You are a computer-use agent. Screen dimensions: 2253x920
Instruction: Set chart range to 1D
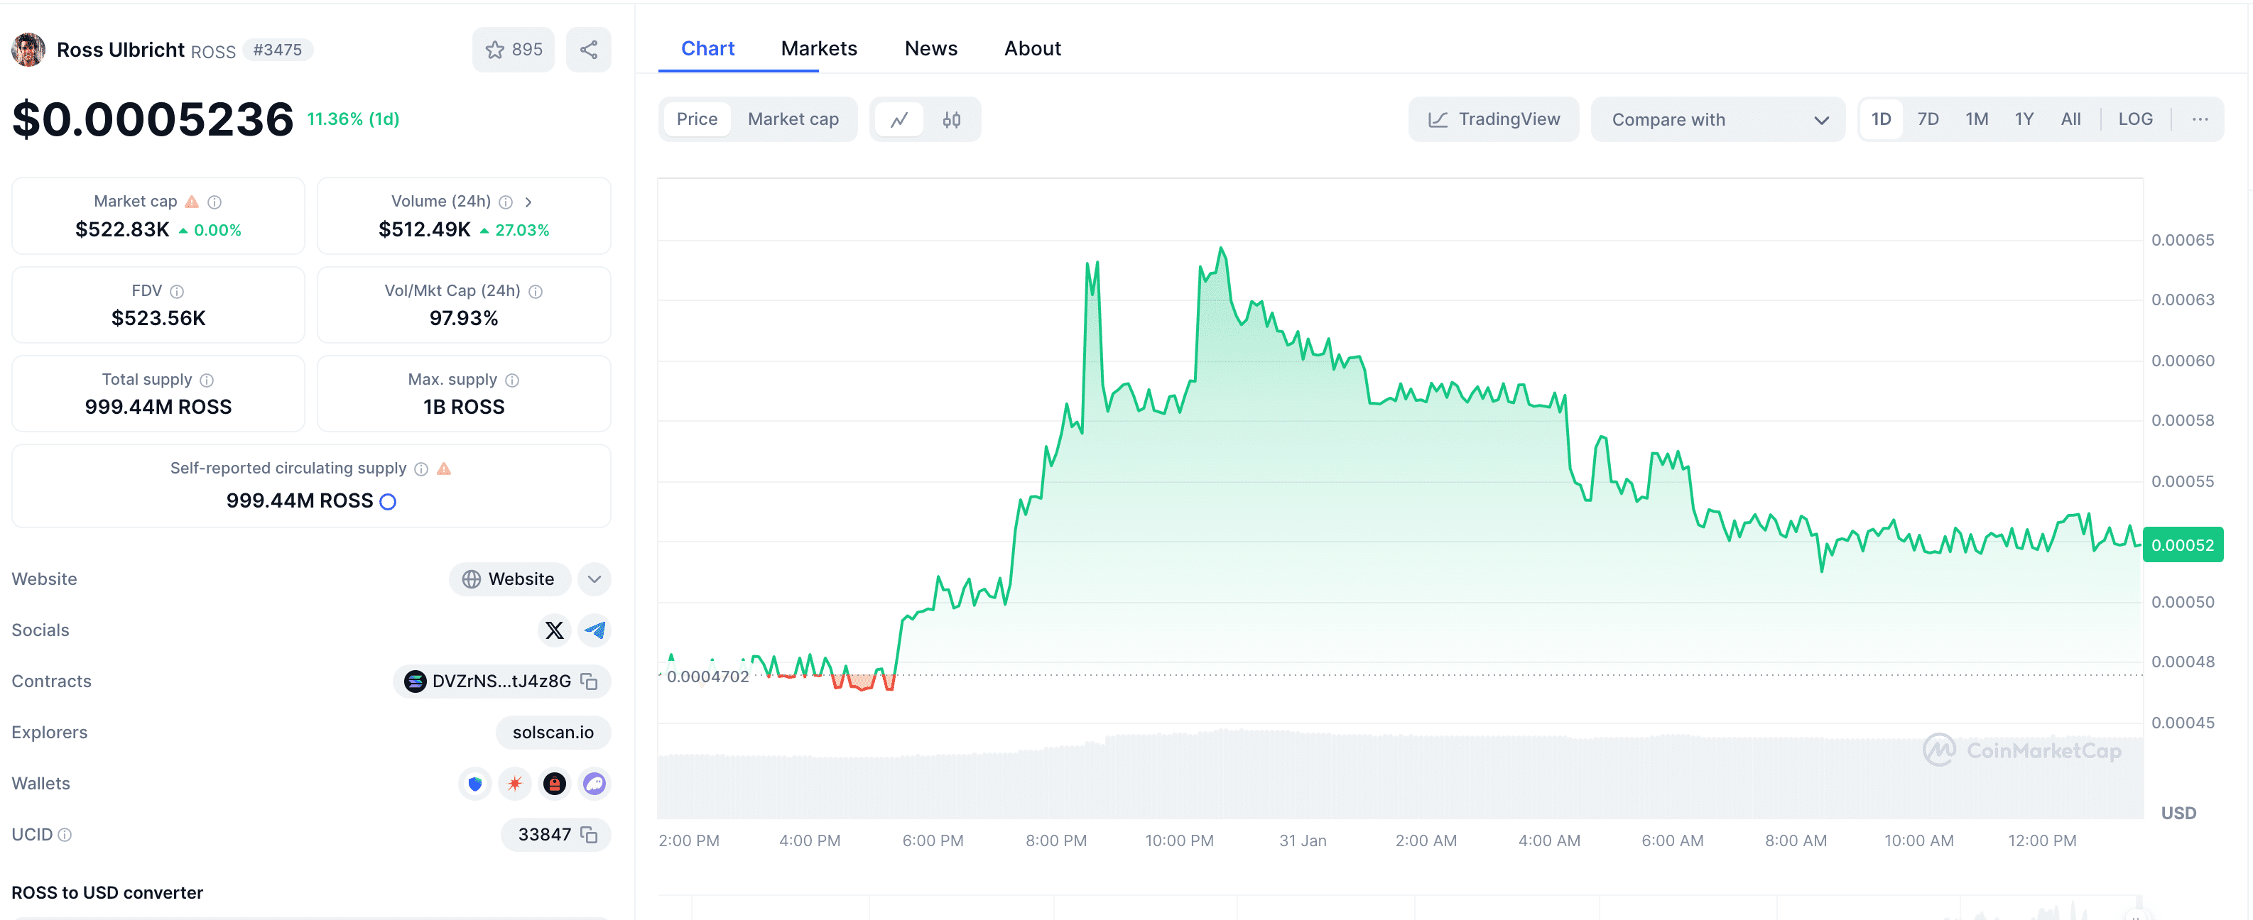point(1882,120)
